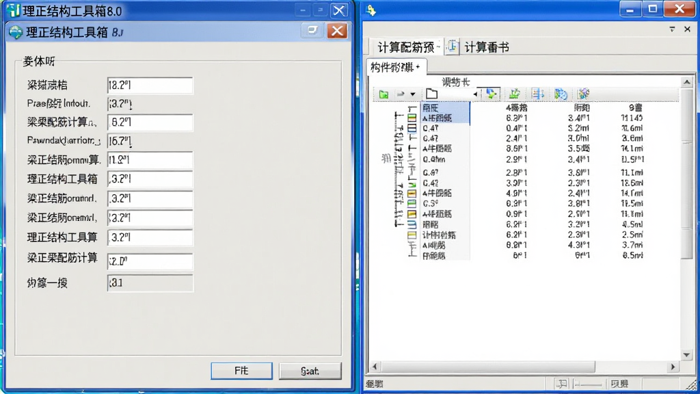The width and height of the screenshot is (700, 394).
Task: Click the 计算书 toolbar button
Action: [487, 47]
